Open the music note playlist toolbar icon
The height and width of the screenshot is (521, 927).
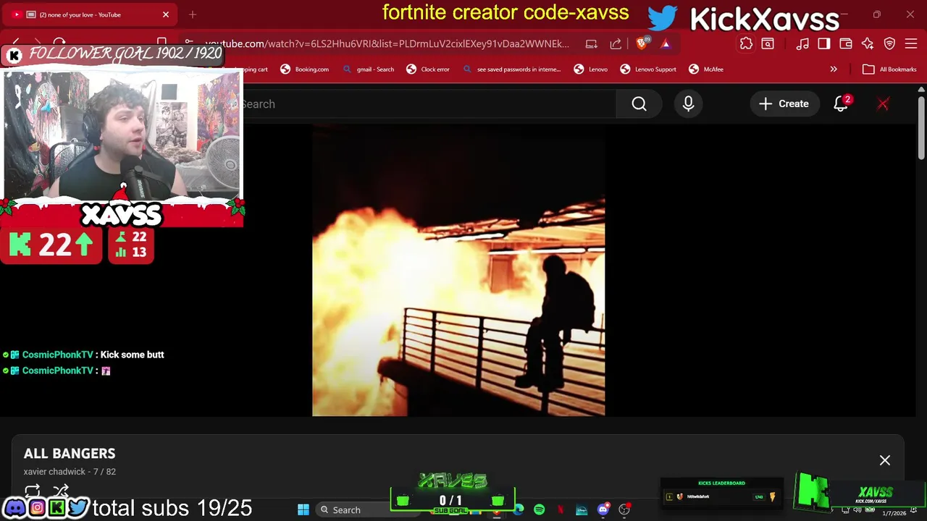coord(802,44)
